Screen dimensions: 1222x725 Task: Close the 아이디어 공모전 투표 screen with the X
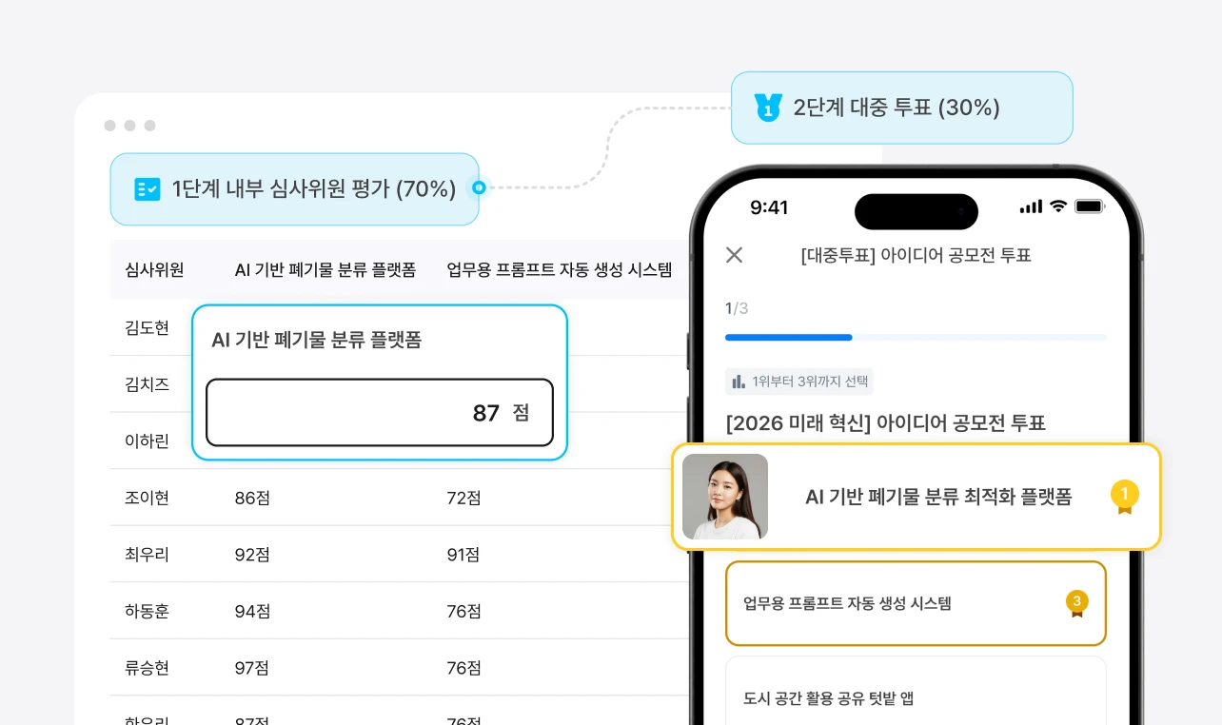pos(734,255)
